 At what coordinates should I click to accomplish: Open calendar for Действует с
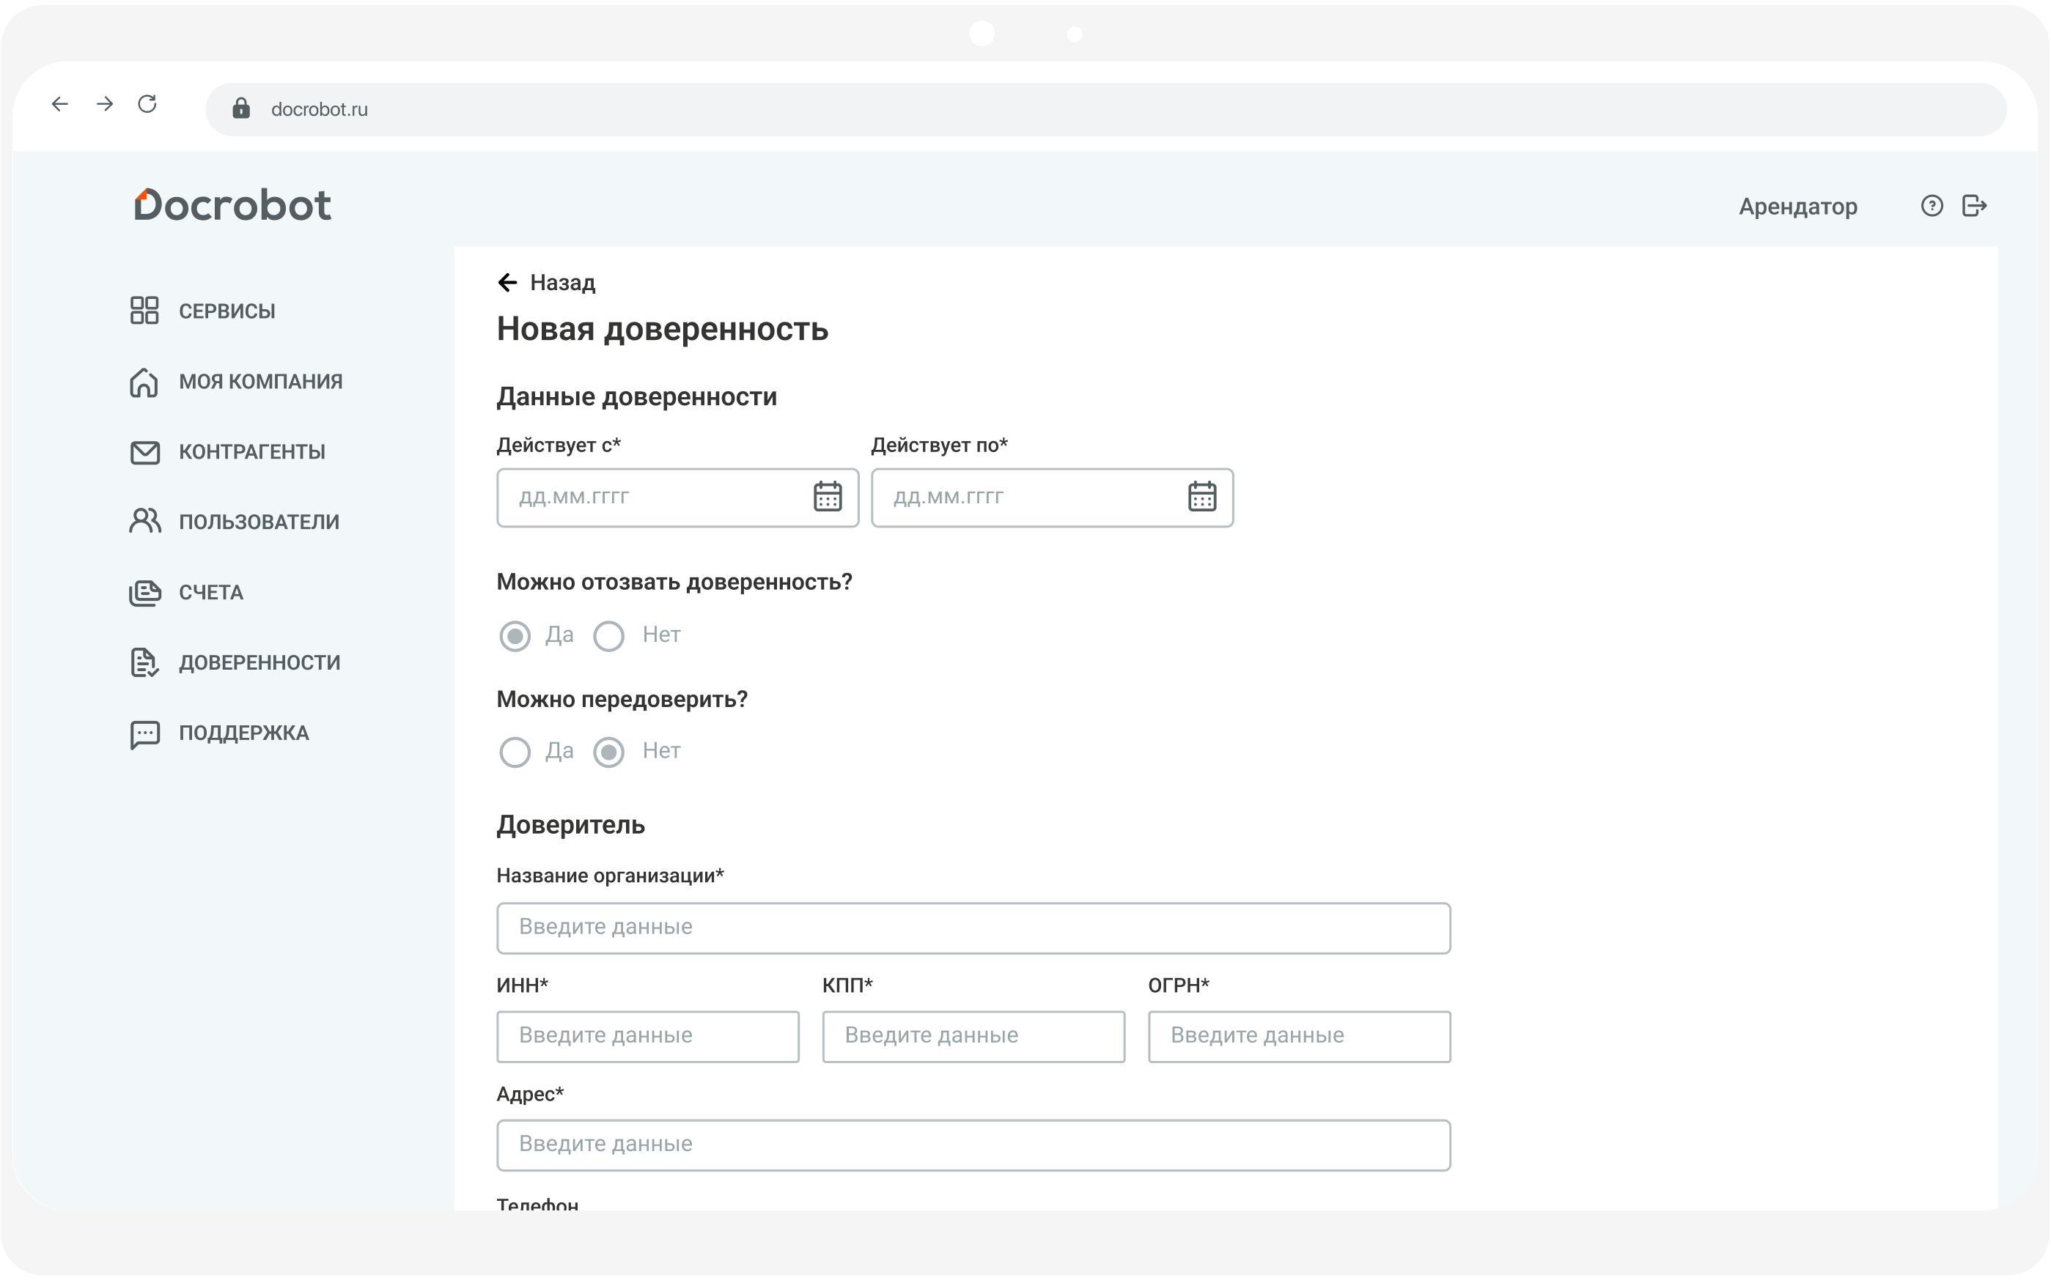pos(828,497)
